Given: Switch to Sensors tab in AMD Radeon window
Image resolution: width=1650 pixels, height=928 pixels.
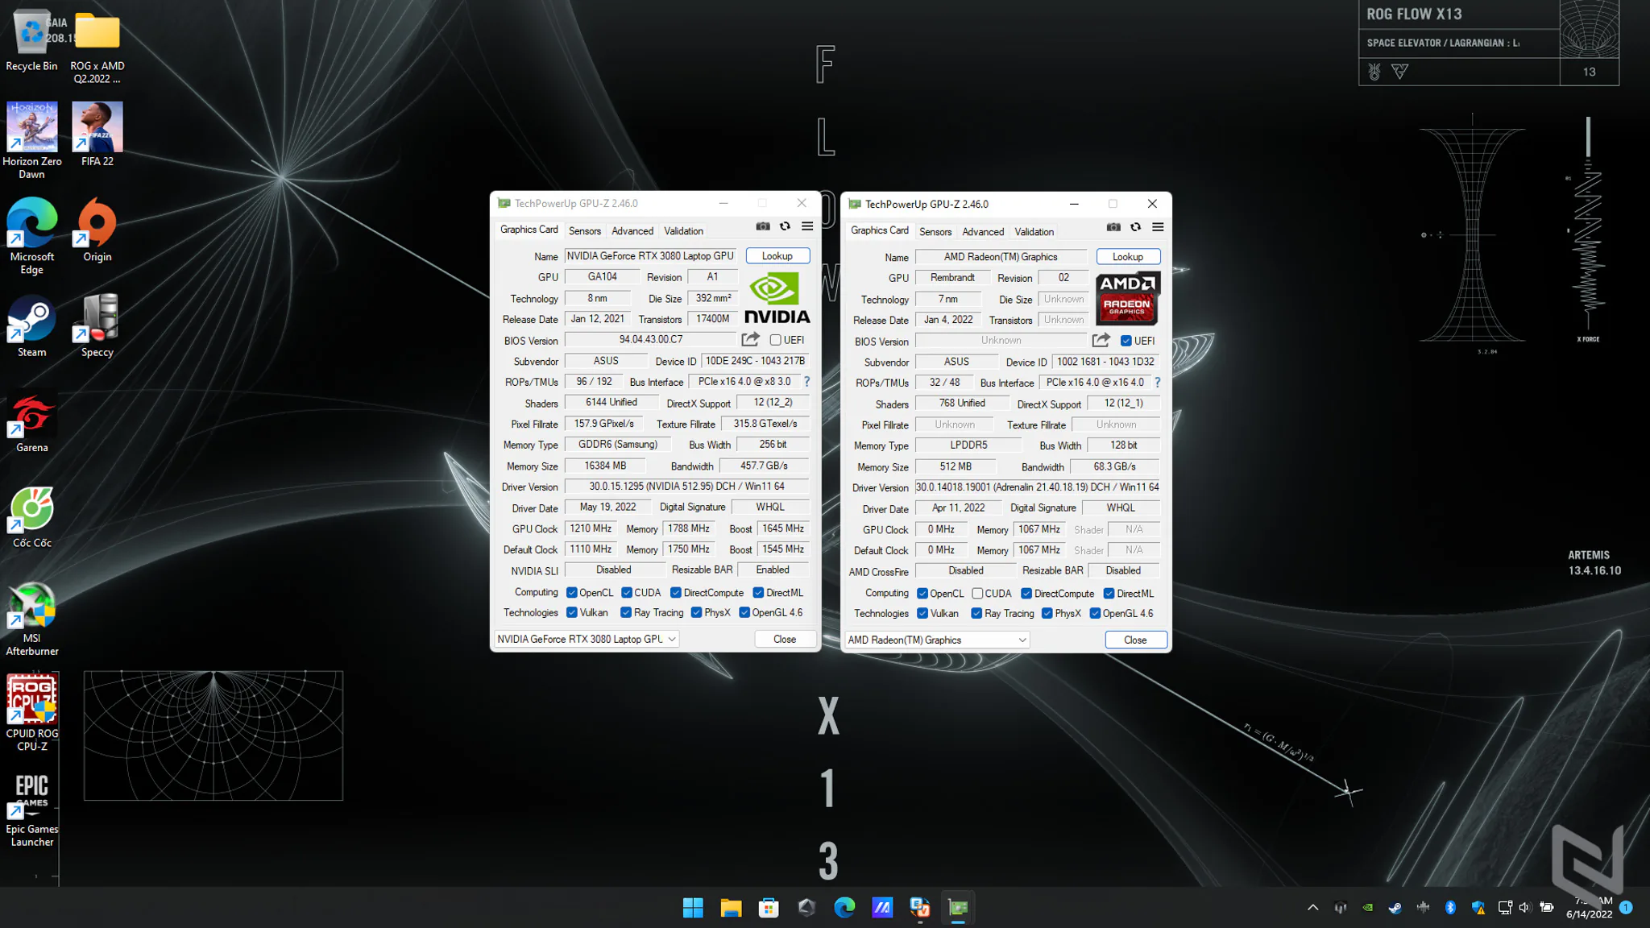Looking at the screenshot, I should point(935,232).
